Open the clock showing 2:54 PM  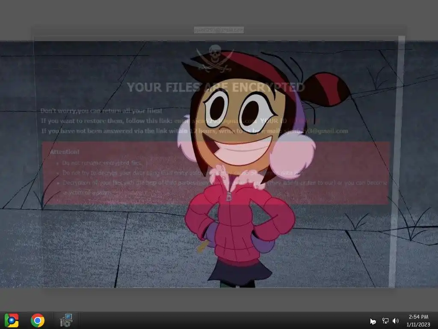[x=418, y=320]
